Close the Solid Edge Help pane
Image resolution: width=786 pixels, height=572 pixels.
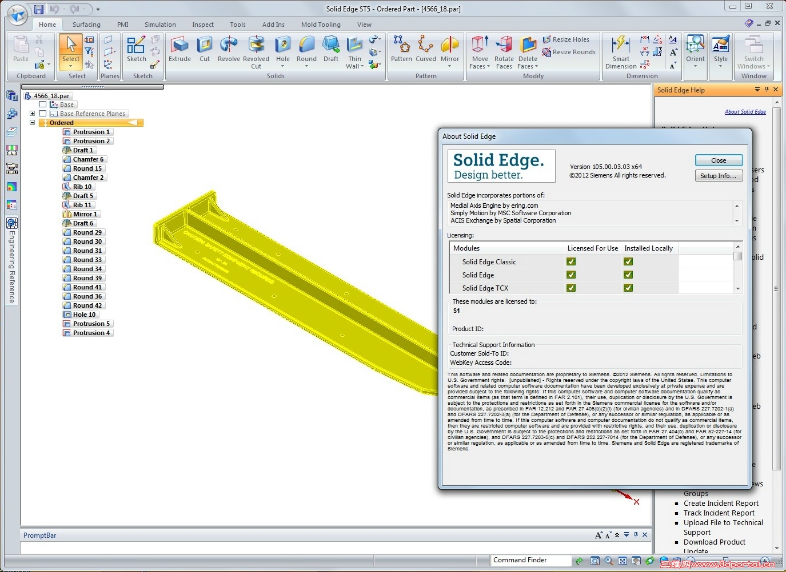point(776,90)
